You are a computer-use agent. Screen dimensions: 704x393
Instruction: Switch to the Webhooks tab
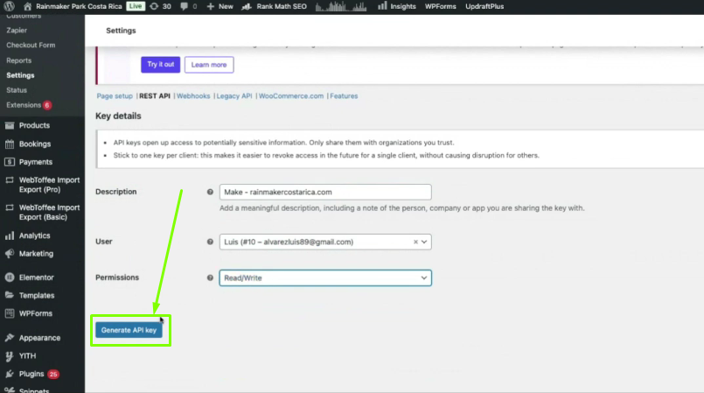(x=193, y=96)
